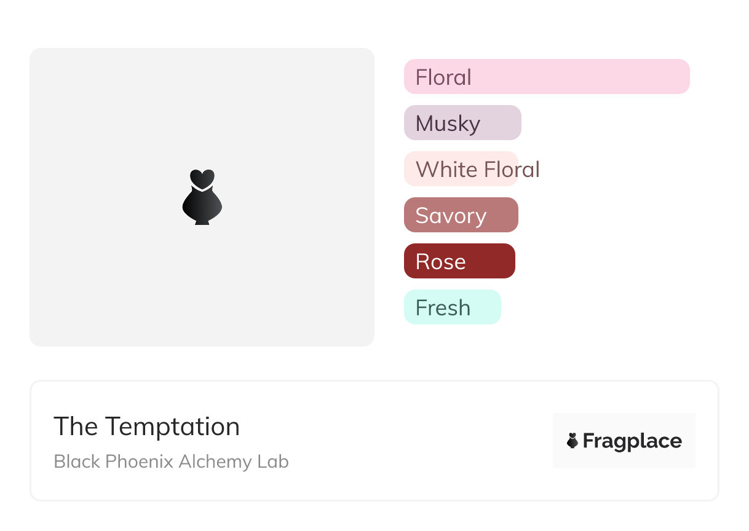Click the small bottle icon in Fragplace logo

click(x=573, y=441)
